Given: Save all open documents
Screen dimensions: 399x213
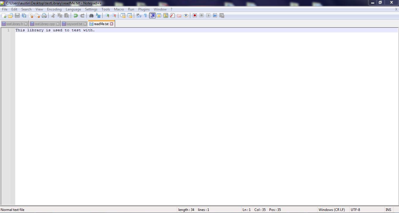Looking at the screenshot, I should 23,15.
